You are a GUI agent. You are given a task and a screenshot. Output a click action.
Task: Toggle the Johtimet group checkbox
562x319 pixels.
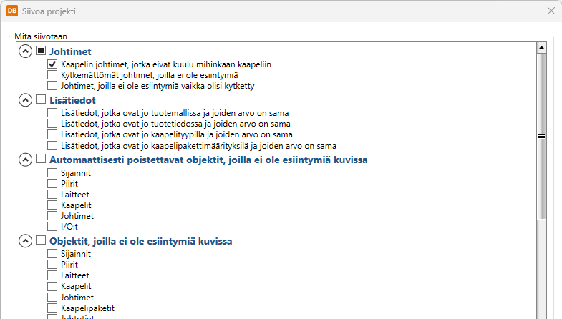(41, 51)
